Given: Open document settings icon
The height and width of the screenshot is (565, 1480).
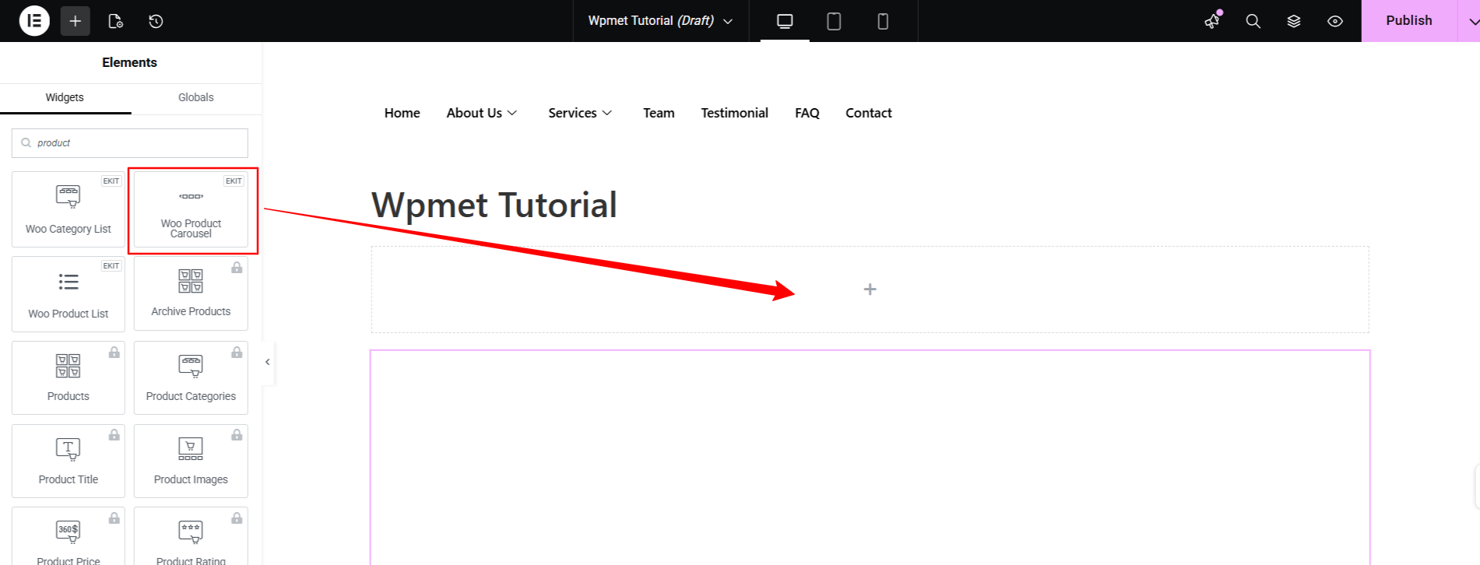Looking at the screenshot, I should point(115,21).
